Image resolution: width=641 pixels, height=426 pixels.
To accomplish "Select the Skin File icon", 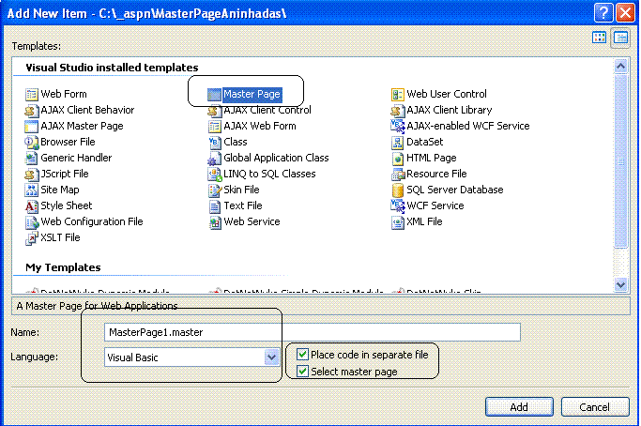I will [214, 190].
